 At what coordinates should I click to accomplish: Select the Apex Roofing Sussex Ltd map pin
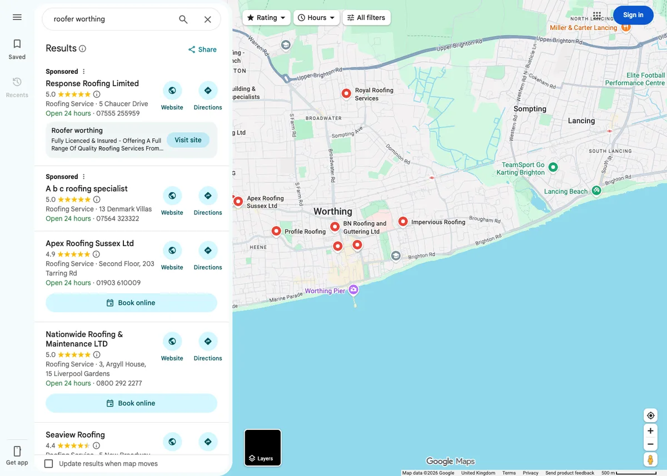coord(238,201)
